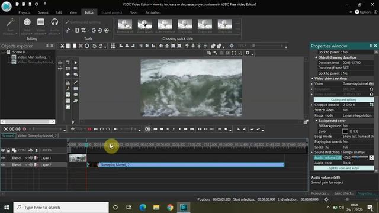Click the zoom in timeline plus icon

pos(6,129)
